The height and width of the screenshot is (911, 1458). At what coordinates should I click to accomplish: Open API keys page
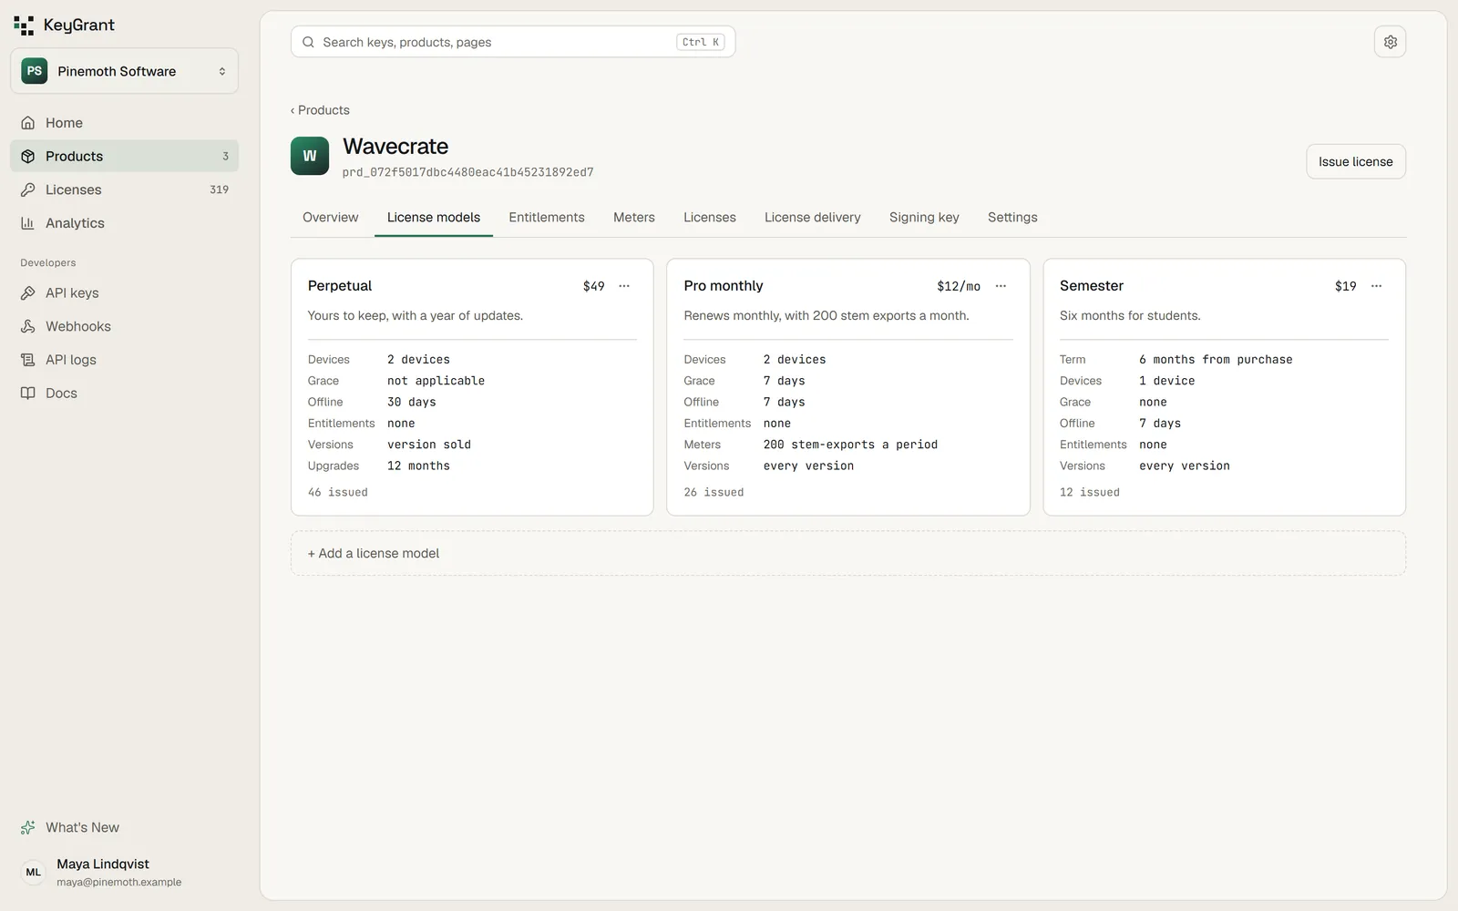click(x=124, y=292)
